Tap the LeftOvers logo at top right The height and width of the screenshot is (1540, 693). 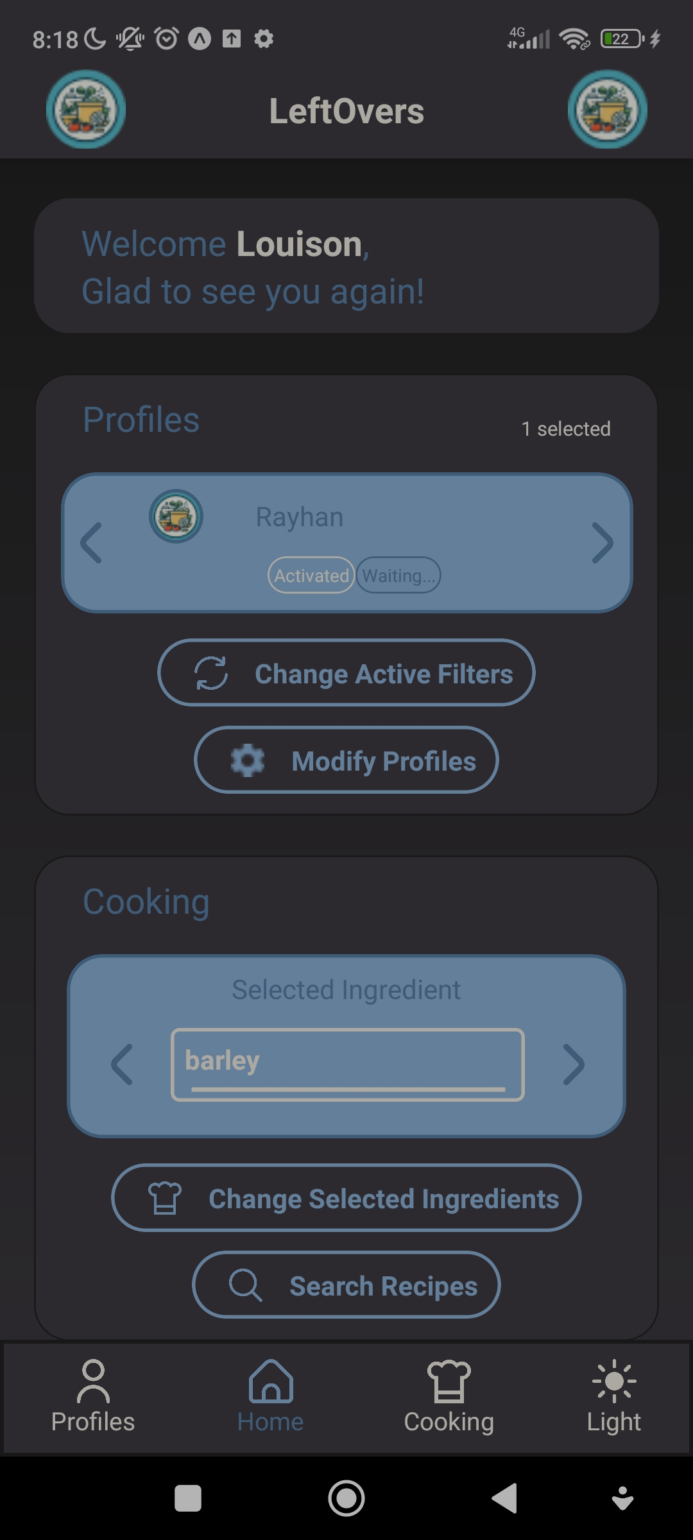(608, 110)
